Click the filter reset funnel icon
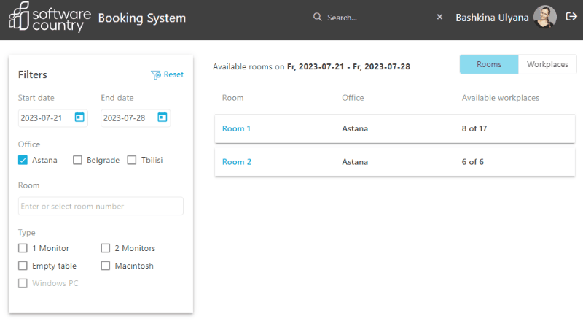 (x=155, y=74)
